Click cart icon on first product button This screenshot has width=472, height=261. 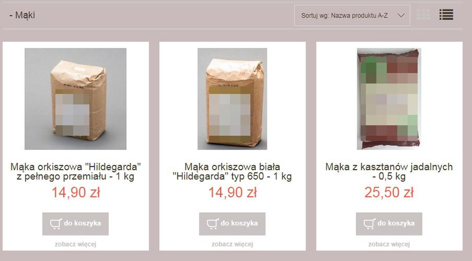[x=56, y=224]
